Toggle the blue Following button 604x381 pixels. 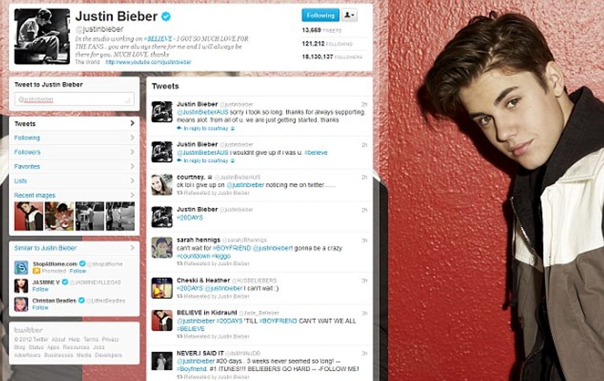coord(320,15)
